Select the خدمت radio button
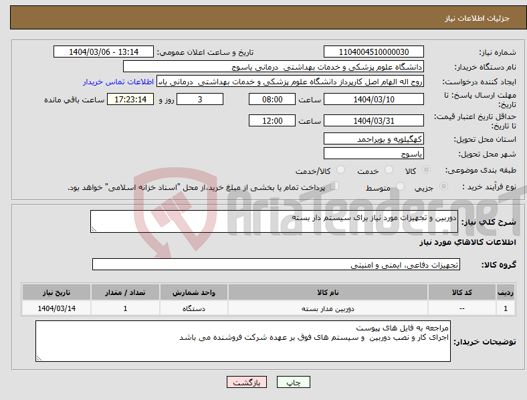Screen dimensions: 527x400 pos(389,170)
